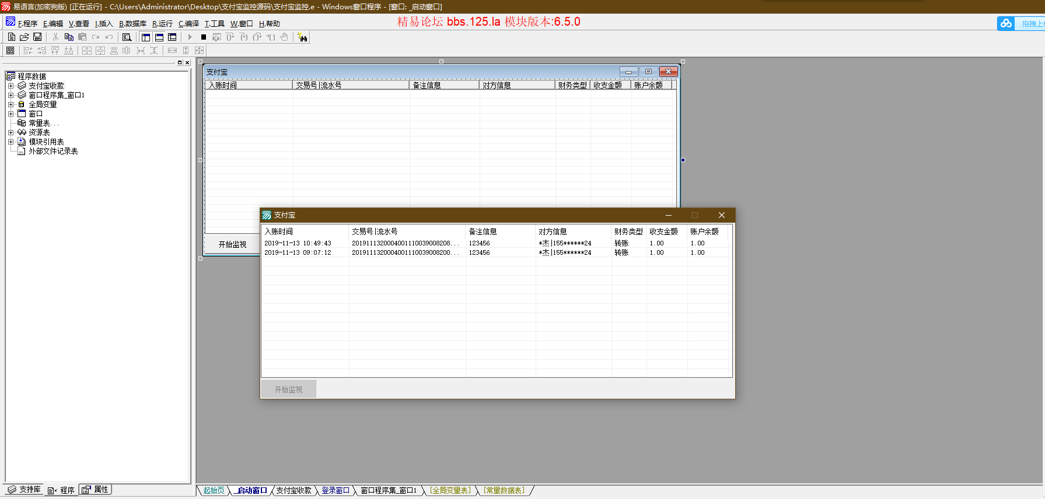The height and width of the screenshot is (499, 1045).
Task: Select the 2019-11-13 10:49:43 record row
Action: point(496,243)
